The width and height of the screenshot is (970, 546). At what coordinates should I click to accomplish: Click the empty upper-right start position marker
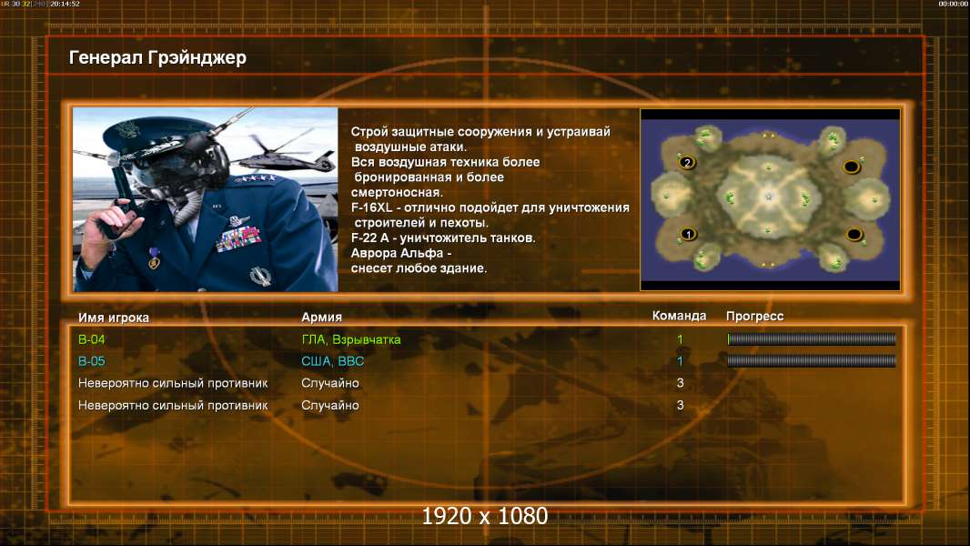pos(851,167)
